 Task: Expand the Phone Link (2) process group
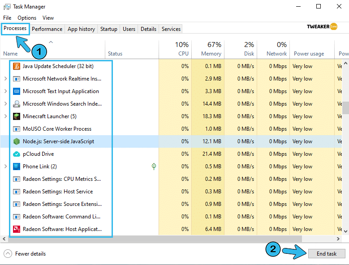[x=5, y=167]
